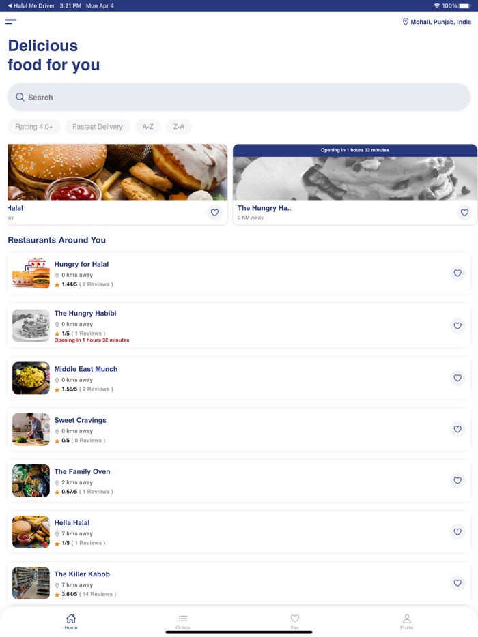Select the Fastest Delivery filter
The image size is (478, 637).
pyautogui.click(x=98, y=127)
